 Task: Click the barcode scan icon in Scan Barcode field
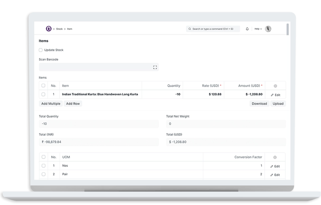pyautogui.click(x=155, y=67)
